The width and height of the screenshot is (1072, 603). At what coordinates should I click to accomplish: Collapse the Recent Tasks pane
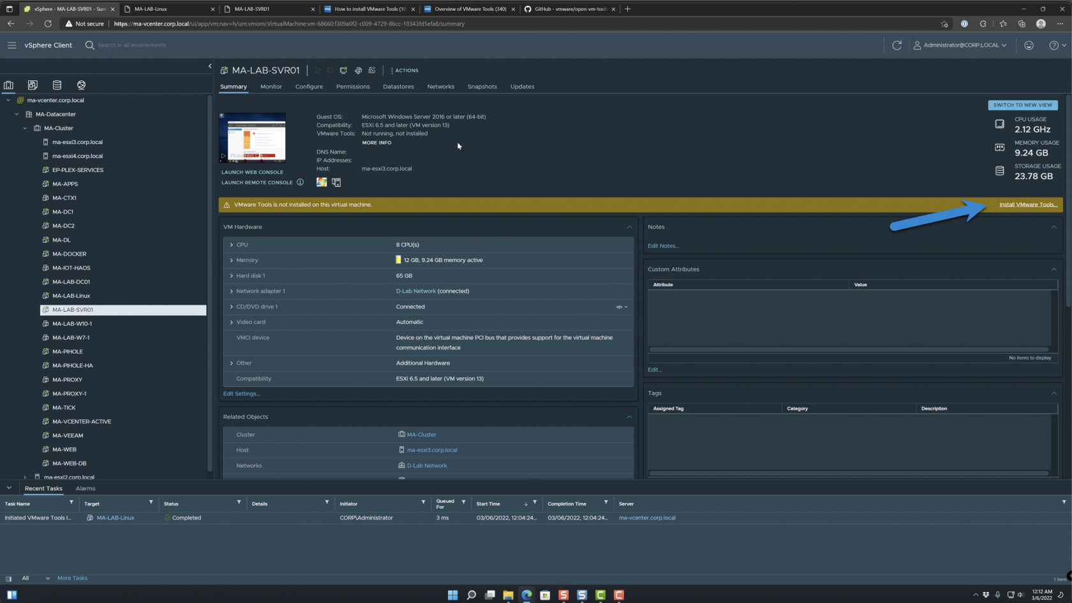click(x=9, y=488)
